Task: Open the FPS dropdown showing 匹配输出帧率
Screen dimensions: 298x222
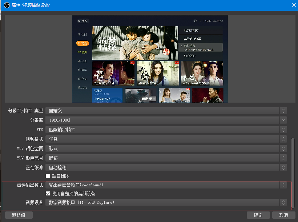Action: [166, 130]
